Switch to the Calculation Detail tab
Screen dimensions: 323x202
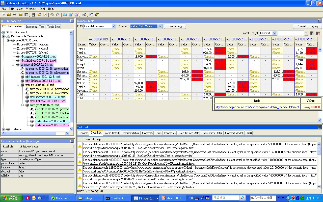click(212, 133)
